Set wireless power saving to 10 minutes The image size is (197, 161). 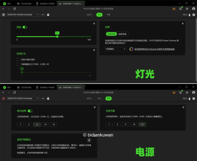(134, 124)
